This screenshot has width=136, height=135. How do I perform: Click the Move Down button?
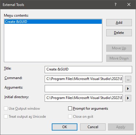point(119,58)
